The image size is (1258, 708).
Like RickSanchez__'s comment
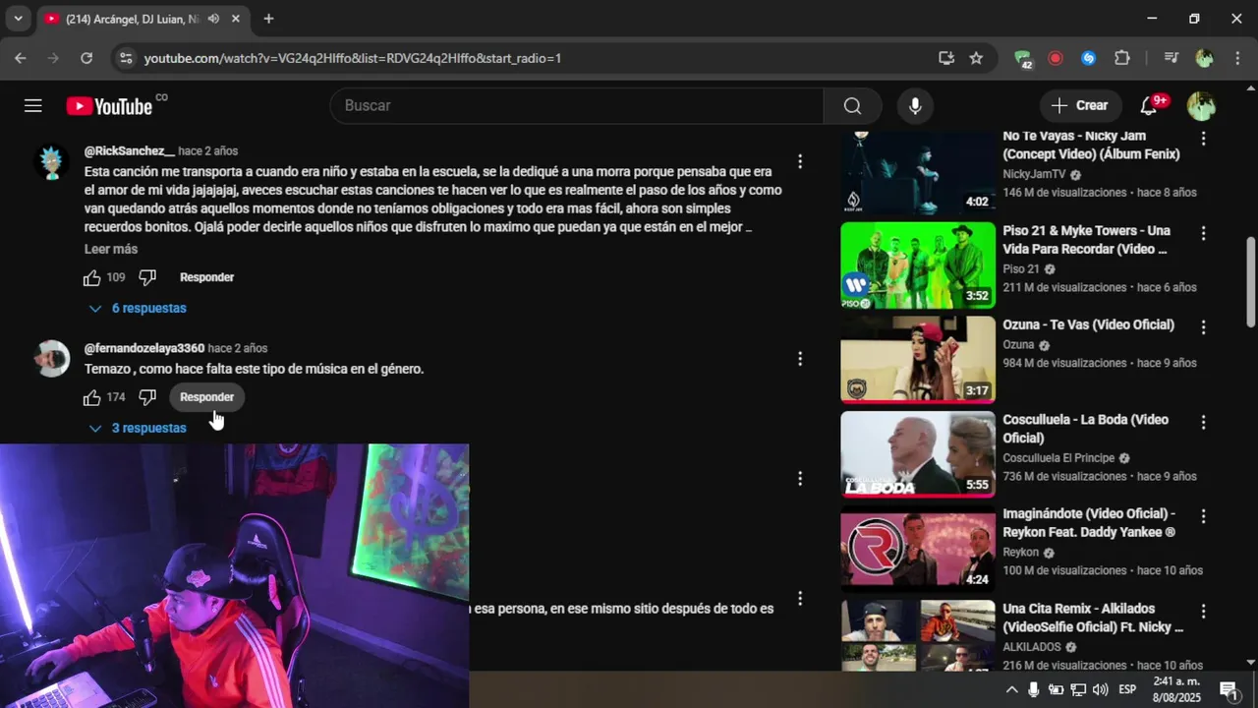point(91,278)
